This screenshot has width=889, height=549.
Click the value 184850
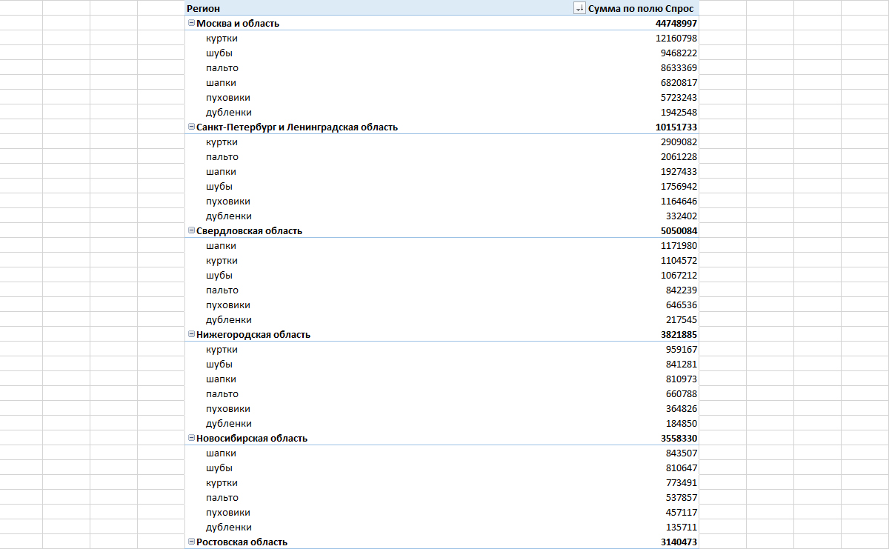click(x=682, y=423)
